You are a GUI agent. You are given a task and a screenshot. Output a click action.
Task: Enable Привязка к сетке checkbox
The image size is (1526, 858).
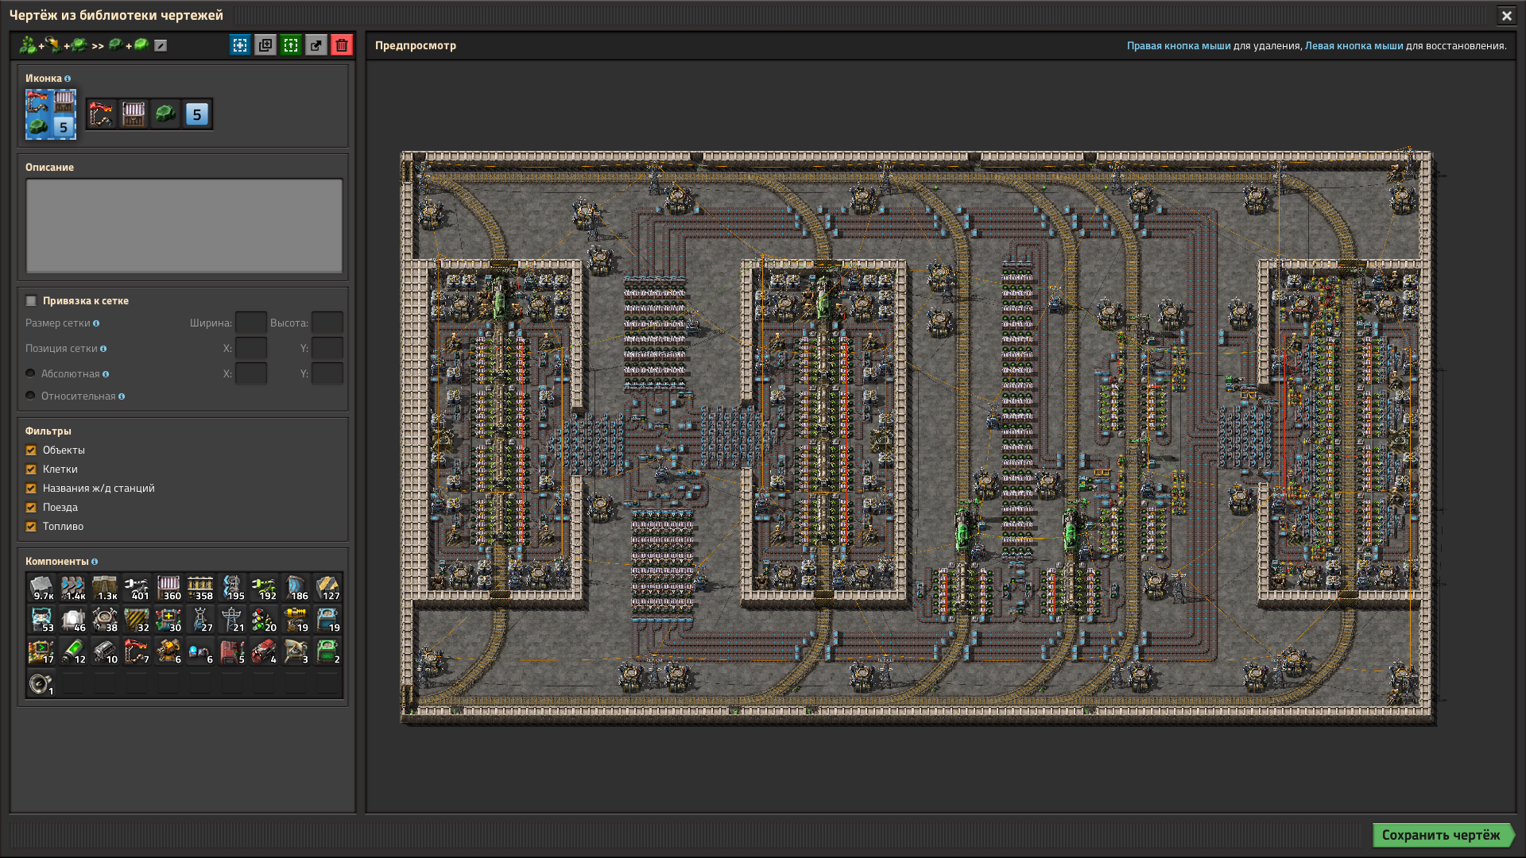[31, 301]
